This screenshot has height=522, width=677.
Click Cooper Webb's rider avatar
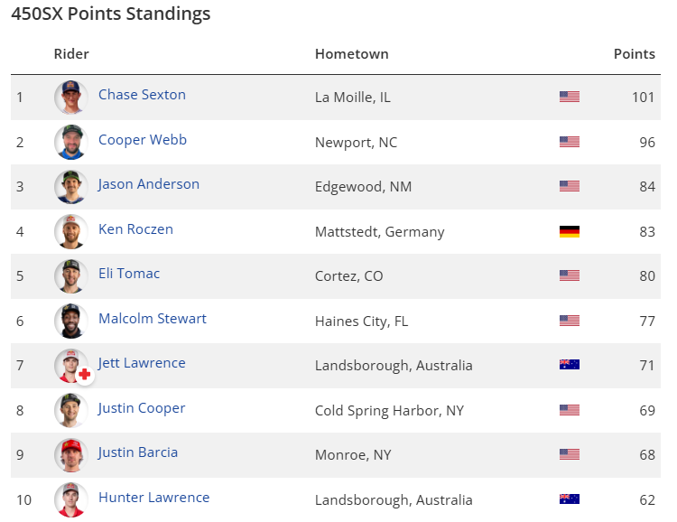click(70, 142)
